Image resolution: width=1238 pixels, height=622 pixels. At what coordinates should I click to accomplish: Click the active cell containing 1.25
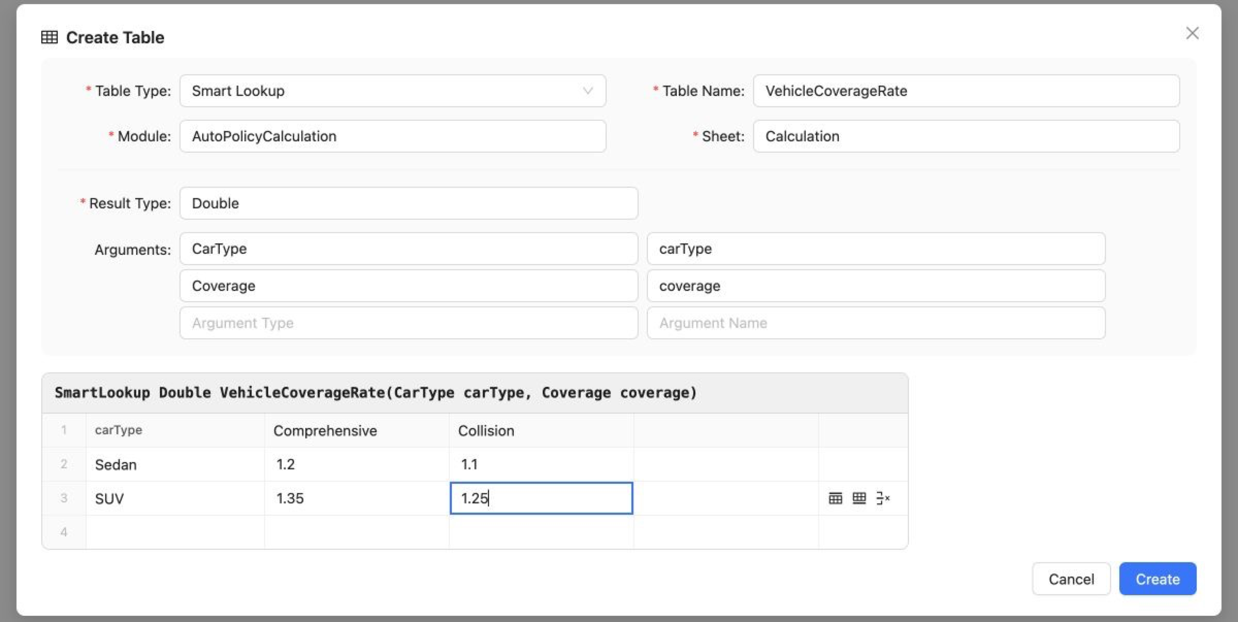click(541, 498)
